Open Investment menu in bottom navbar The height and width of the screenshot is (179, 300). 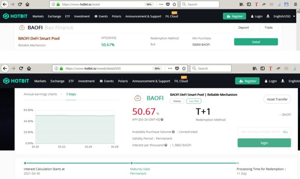click(86, 81)
